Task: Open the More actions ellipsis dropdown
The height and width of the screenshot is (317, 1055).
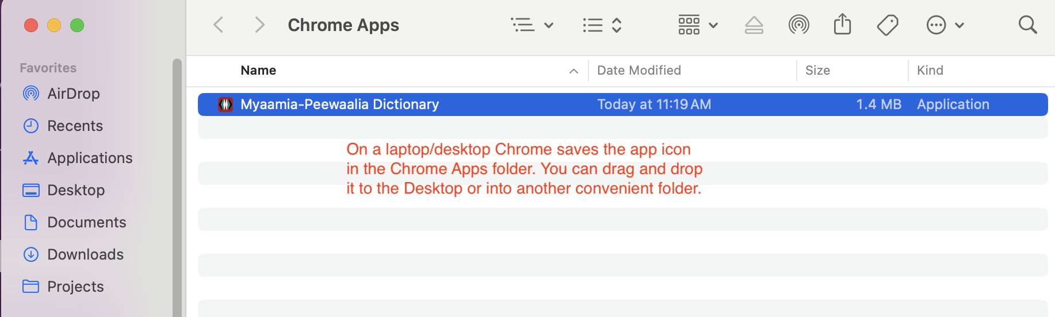Action: click(945, 25)
